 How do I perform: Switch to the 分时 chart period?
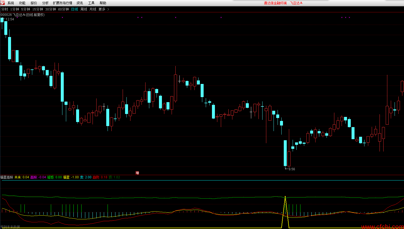pos(5,9)
